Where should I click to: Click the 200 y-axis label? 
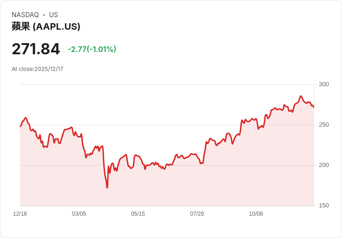click(x=324, y=165)
